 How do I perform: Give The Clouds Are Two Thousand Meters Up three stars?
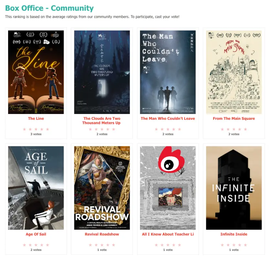(x=102, y=129)
